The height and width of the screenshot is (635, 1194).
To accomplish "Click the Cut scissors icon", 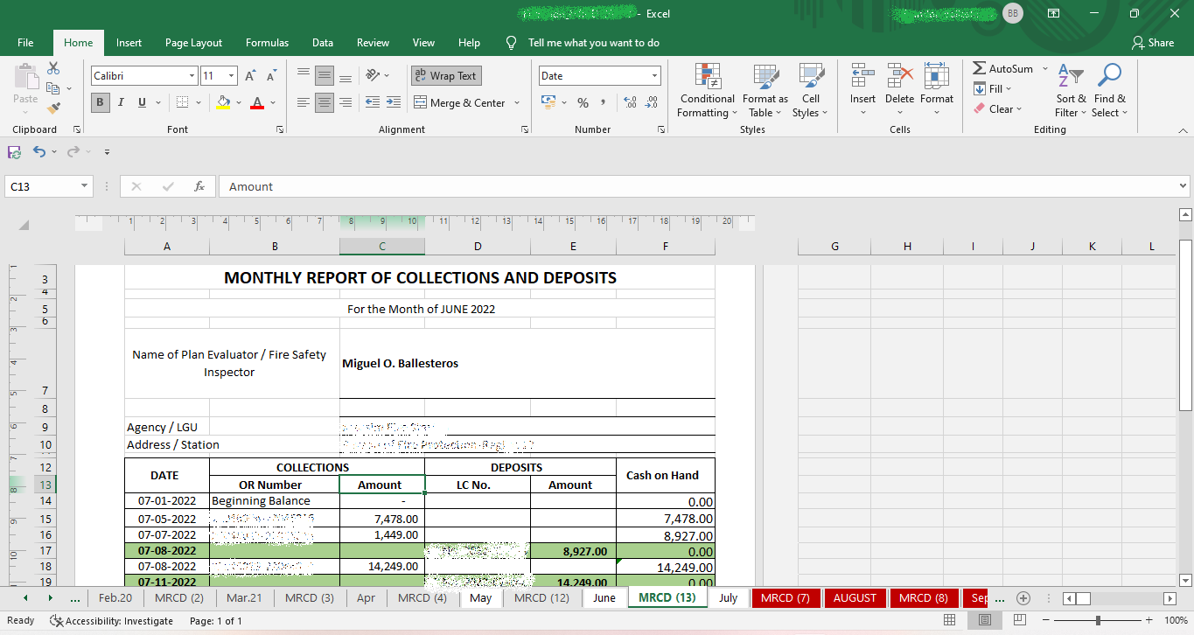I will (53, 68).
